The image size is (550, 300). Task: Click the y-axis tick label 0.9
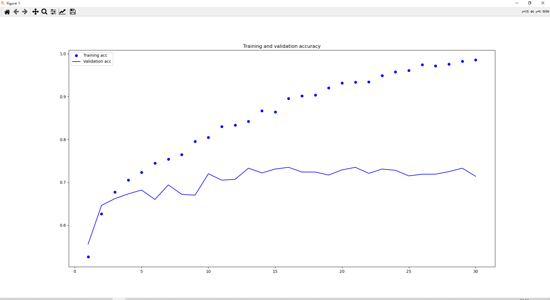[63, 97]
